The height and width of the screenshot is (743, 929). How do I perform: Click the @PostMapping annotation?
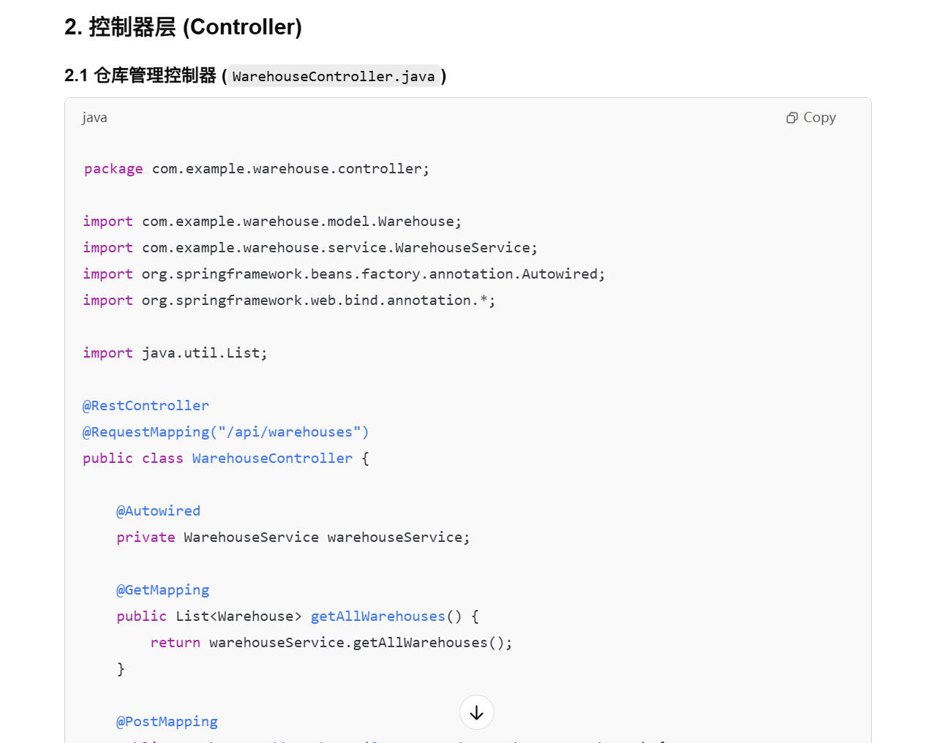tap(167, 722)
